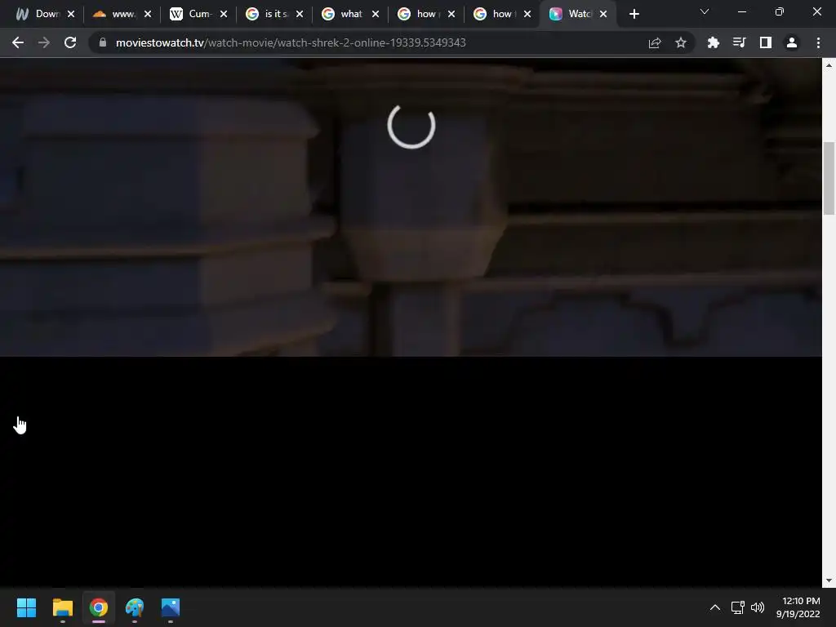Bookmark this tab with the star

point(680,42)
